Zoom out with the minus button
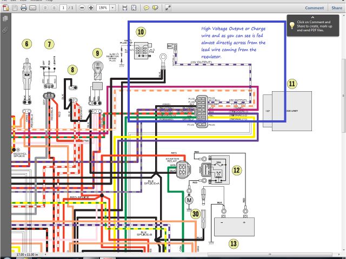The height and width of the screenshot is (259, 346). (x=81, y=8)
